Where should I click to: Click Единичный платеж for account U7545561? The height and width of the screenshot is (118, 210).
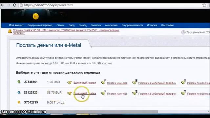point(85,83)
